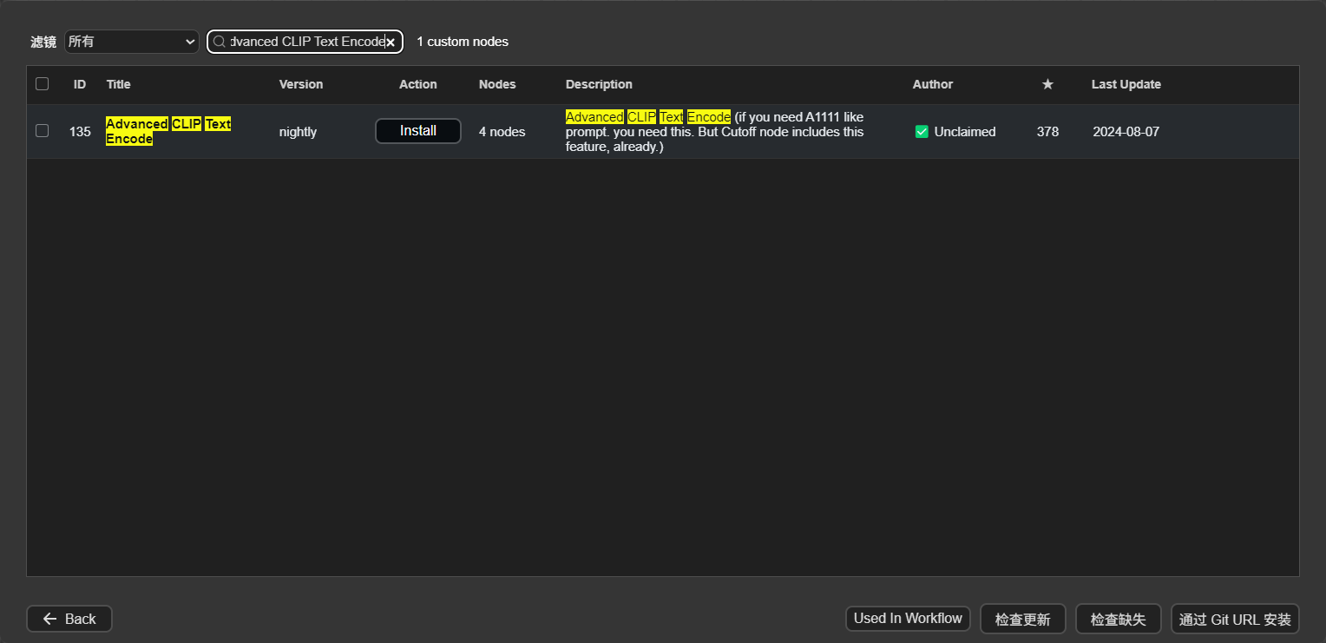Sort by the Nodes column header
Viewport: 1326px width, 643px height.
pos(497,84)
